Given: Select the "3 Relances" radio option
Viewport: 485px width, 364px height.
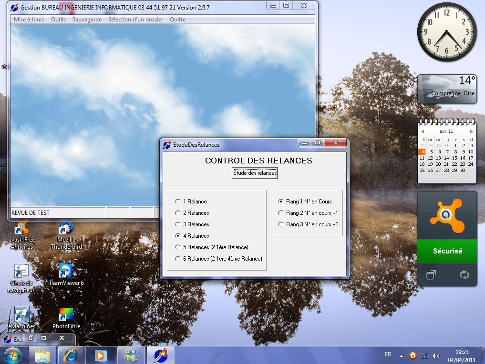Looking at the screenshot, I should 178,224.
